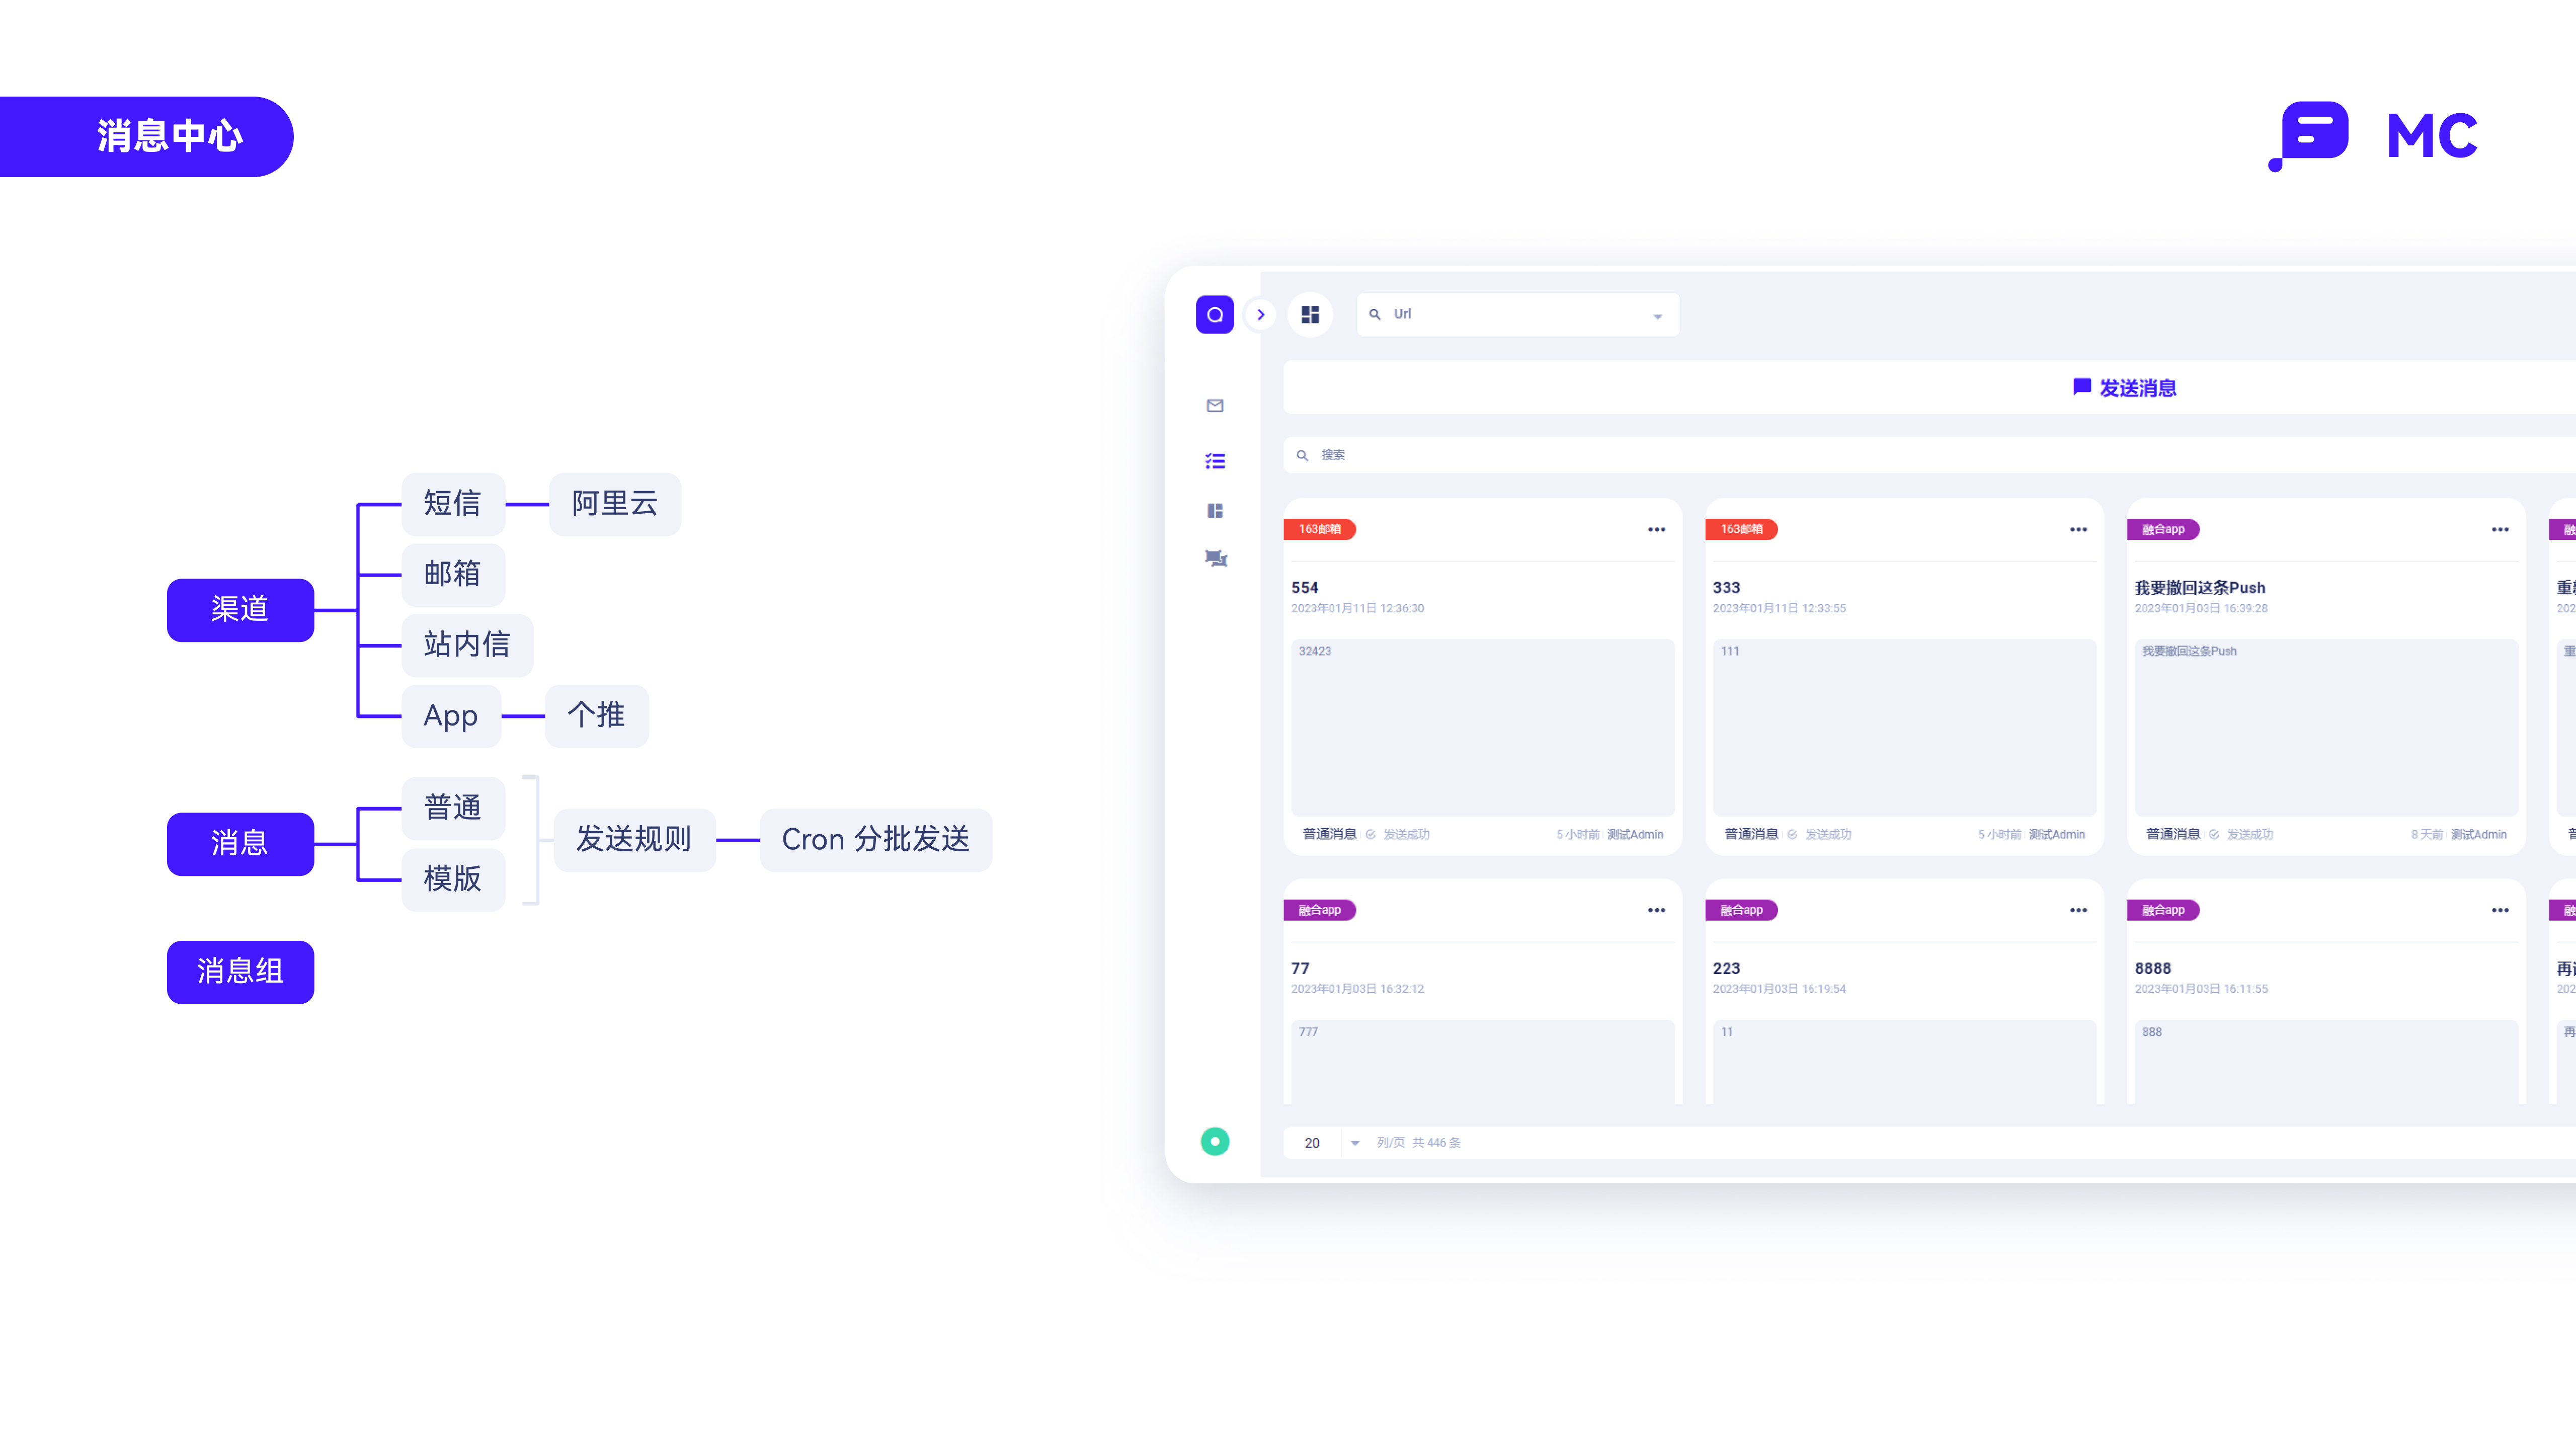Click the App diagram node

(451, 716)
